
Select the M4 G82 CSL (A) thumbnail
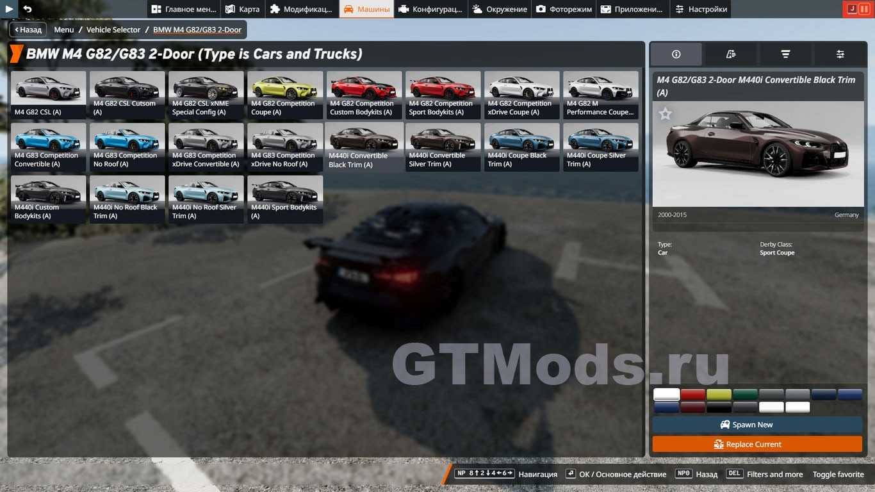pos(48,95)
